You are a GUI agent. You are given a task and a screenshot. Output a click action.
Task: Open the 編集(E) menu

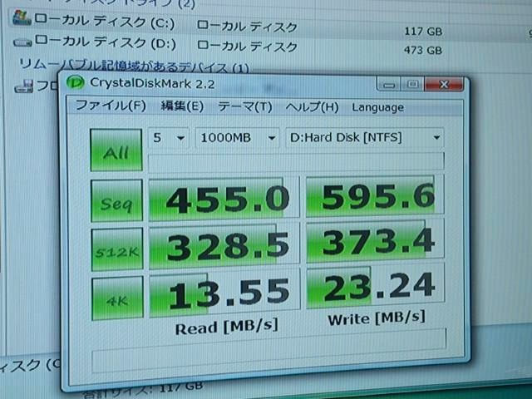click(x=182, y=106)
